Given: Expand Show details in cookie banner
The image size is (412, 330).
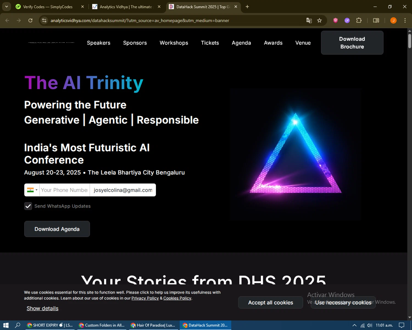Looking at the screenshot, I should pyautogui.click(x=43, y=309).
